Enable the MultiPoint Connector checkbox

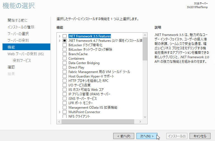pyautogui.click(x=65, y=112)
